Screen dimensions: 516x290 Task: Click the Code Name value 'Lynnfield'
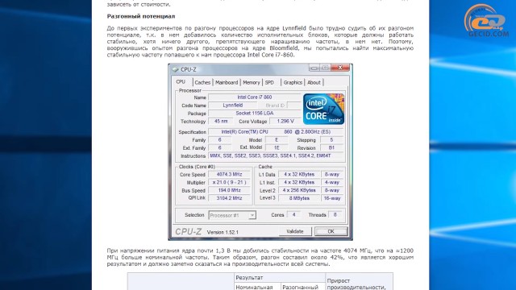tap(233, 106)
